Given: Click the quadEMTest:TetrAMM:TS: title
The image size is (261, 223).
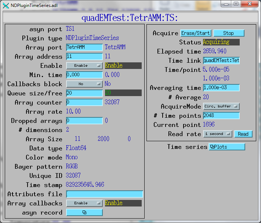Looking at the screenshot, I should pos(130,18).
